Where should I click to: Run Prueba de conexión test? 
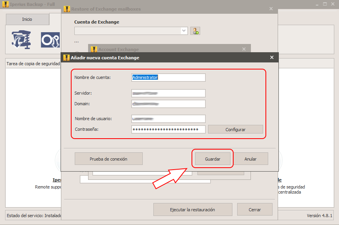click(109, 159)
